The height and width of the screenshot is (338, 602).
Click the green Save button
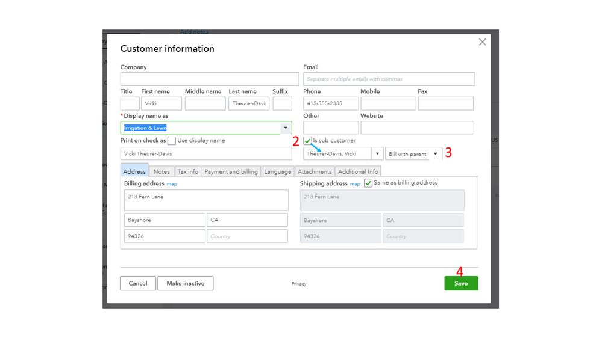461,283
